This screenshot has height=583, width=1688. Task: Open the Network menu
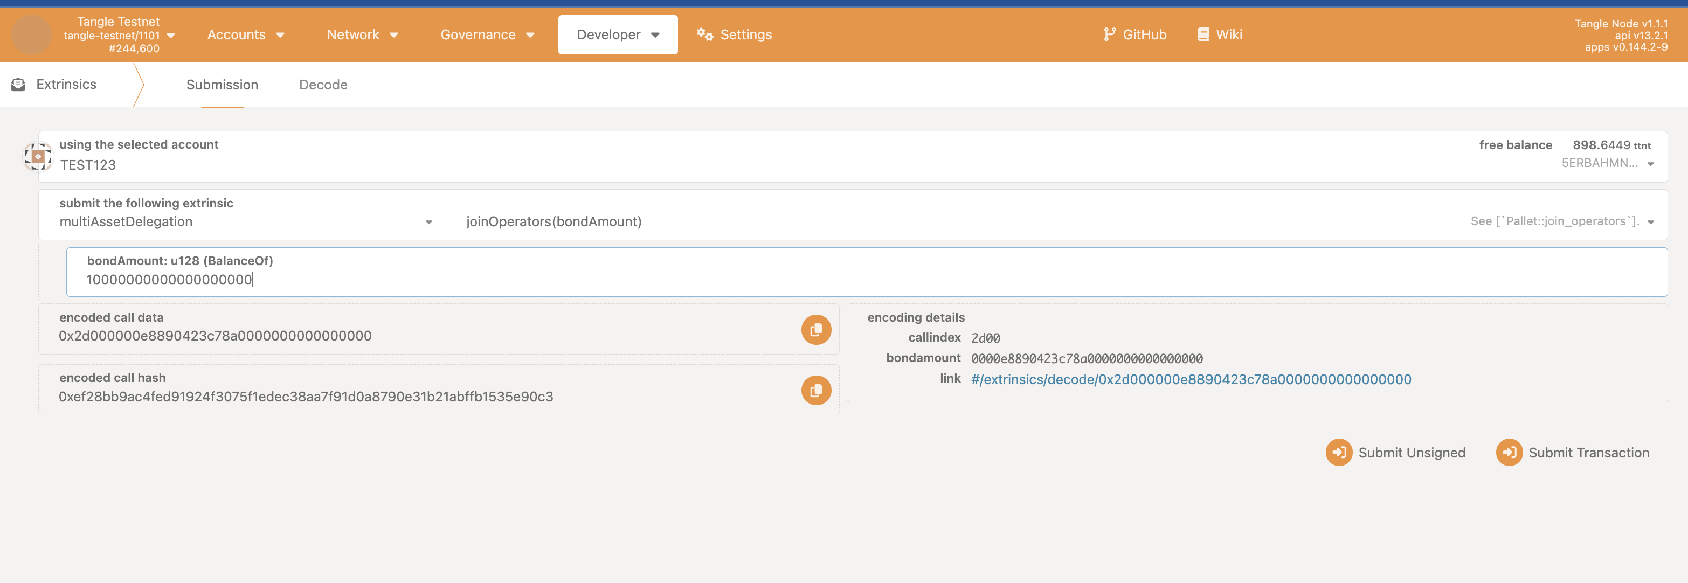click(x=362, y=34)
